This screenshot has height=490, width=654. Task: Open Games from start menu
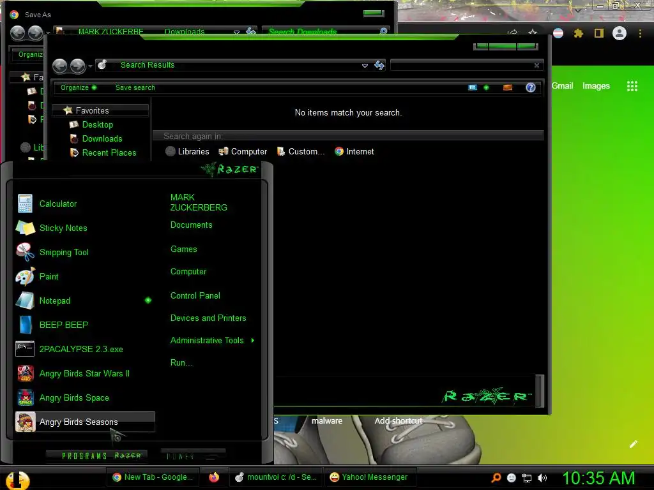pos(183,249)
